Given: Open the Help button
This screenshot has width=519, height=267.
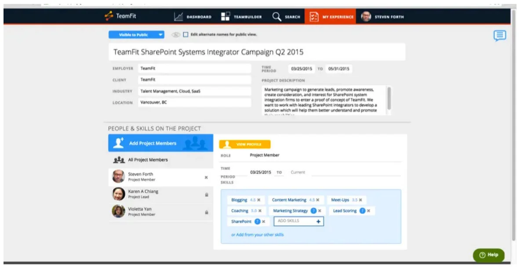Looking at the screenshot, I should (x=489, y=255).
